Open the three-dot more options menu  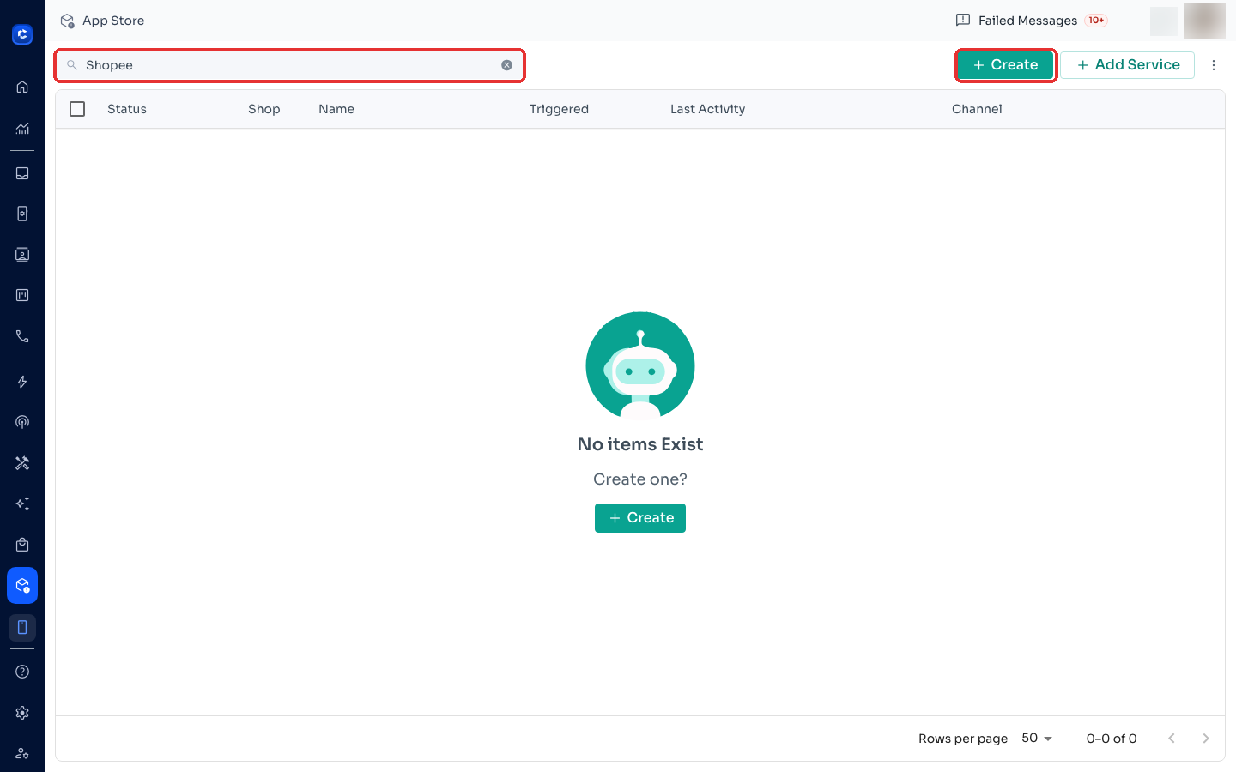[1214, 65]
